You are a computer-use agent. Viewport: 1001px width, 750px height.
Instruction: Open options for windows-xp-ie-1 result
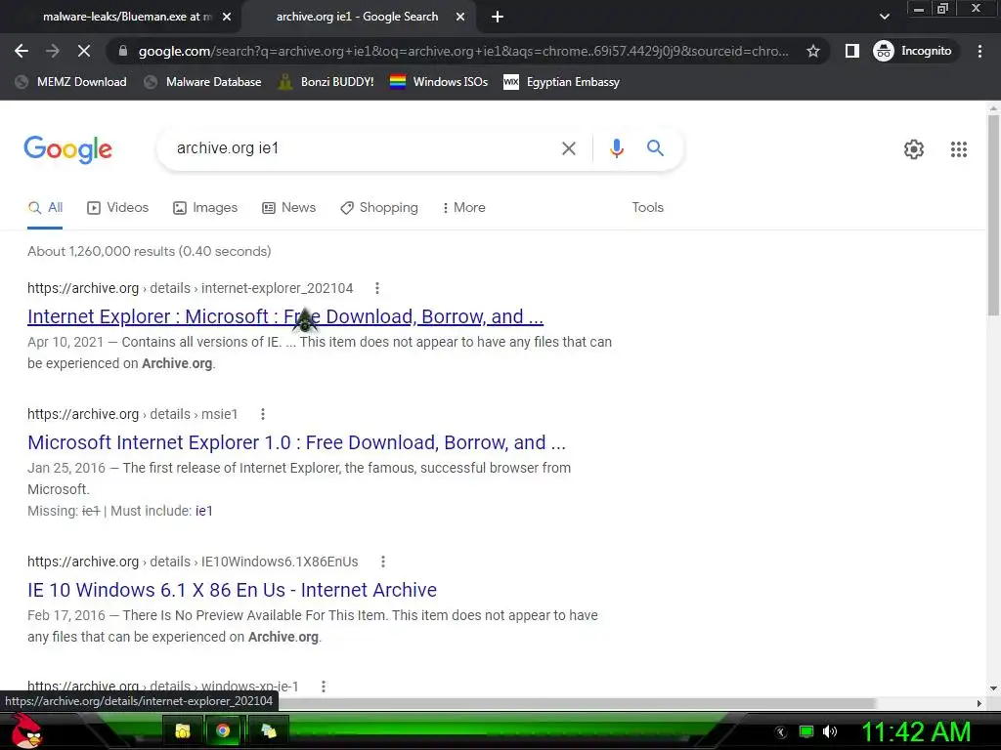[324, 687]
